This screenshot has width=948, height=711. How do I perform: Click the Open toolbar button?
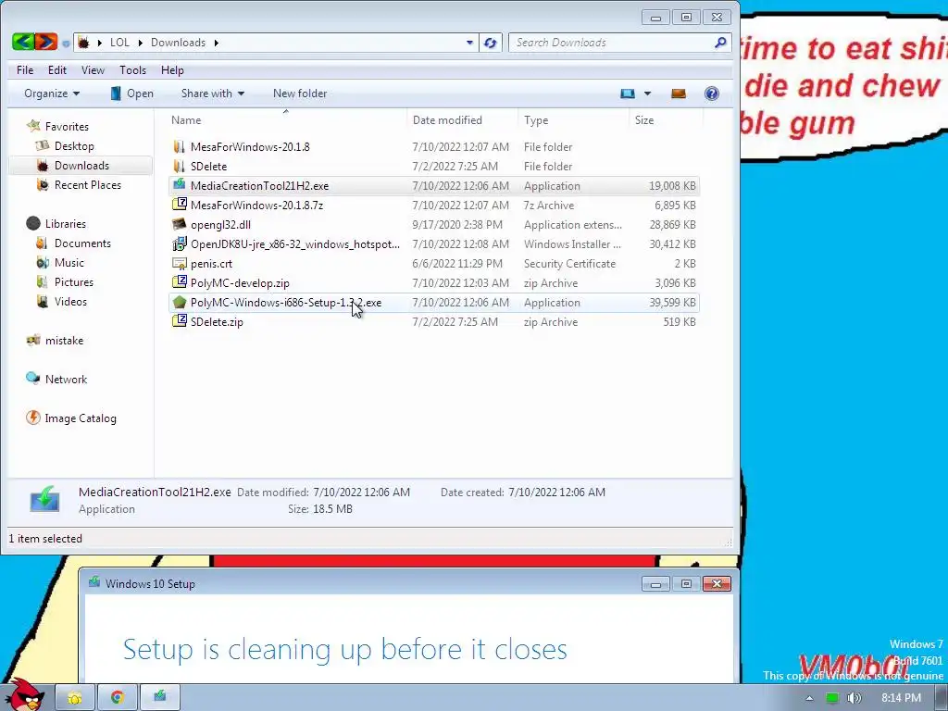[131, 94]
